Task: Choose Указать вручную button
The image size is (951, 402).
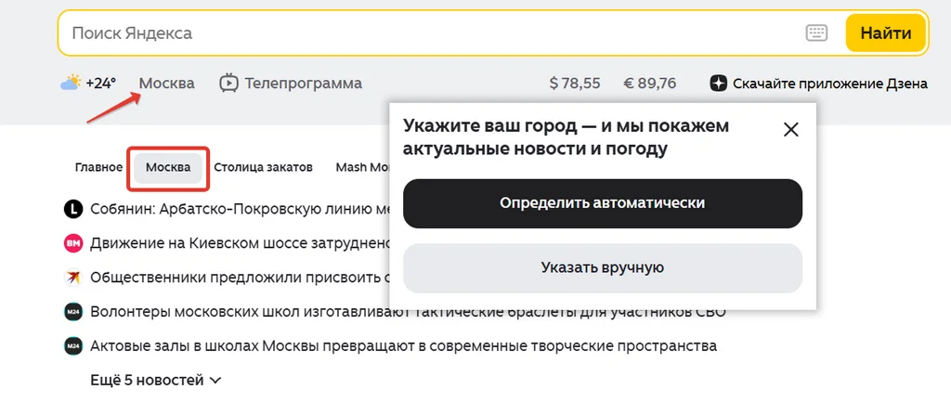Action: pyautogui.click(x=602, y=267)
